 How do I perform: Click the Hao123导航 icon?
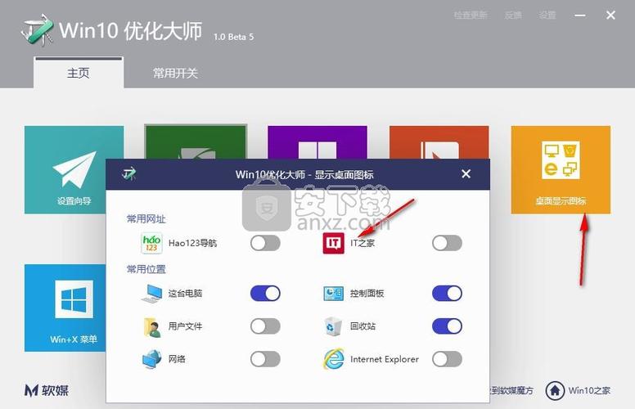(151, 243)
